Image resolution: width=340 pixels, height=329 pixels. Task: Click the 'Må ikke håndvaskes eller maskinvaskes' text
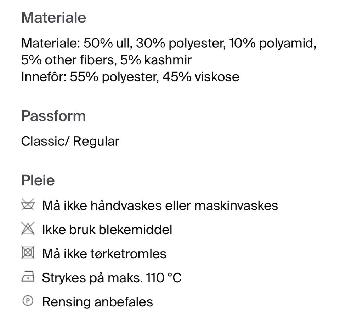pos(160,205)
